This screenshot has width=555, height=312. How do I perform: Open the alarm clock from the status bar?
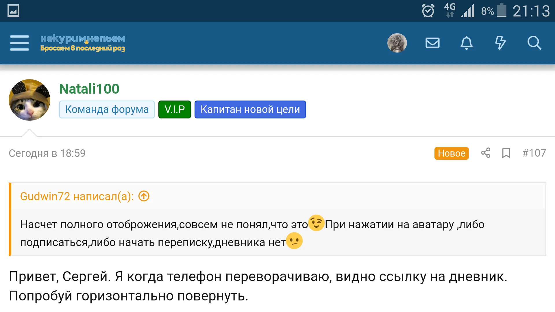pyautogui.click(x=428, y=11)
